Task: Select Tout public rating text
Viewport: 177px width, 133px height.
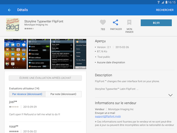Action: point(104,57)
